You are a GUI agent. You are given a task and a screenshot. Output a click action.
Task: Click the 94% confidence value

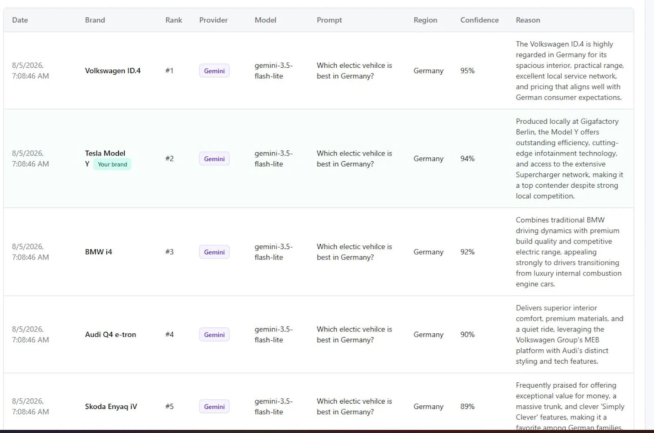pyautogui.click(x=467, y=158)
